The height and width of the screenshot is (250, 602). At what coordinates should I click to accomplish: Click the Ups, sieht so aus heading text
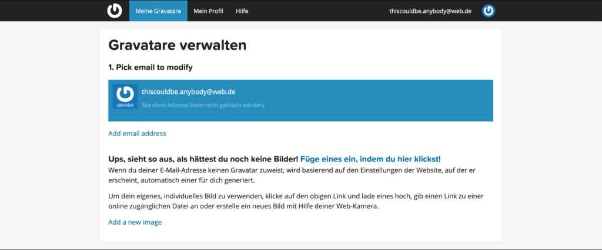pos(203,158)
